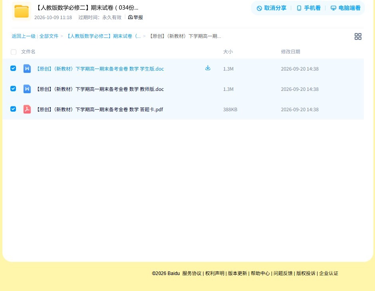Click modified date of 答题卡.pdf
This screenshot has height=291, width=375.
[300, 109]
